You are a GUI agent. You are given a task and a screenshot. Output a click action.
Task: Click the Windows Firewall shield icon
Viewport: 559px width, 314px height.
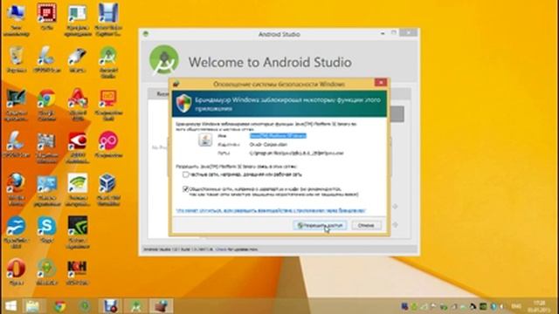(x=183, y=103)
